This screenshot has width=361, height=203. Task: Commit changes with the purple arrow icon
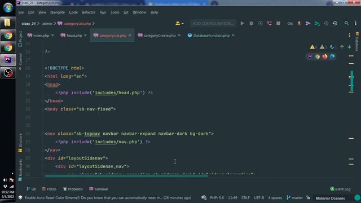click(x=308, y=24)
